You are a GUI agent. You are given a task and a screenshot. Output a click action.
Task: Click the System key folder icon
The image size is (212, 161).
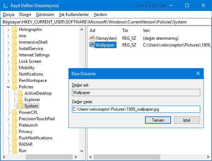pos(20,106)
